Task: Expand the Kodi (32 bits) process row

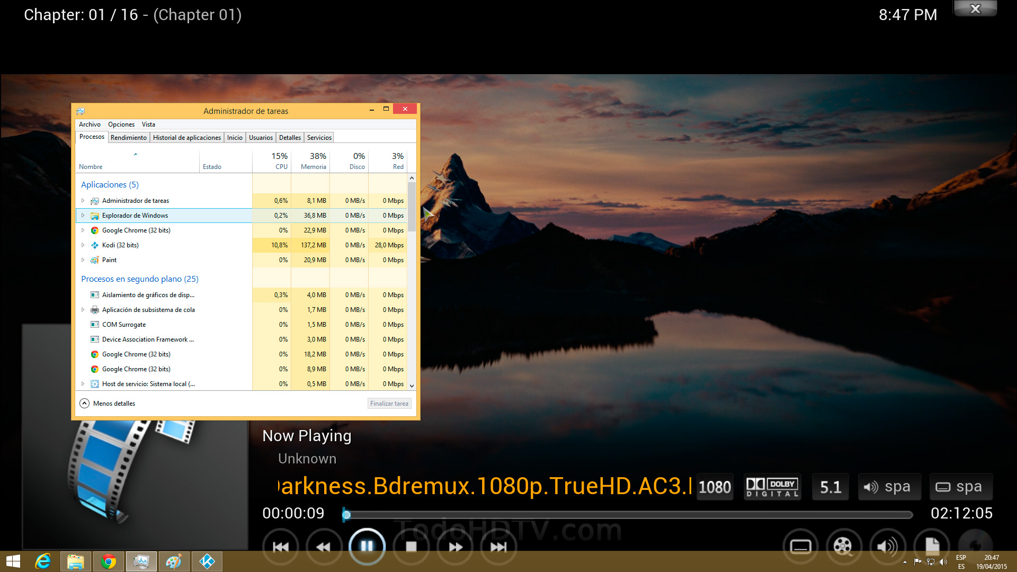Action: click(83, 245)
